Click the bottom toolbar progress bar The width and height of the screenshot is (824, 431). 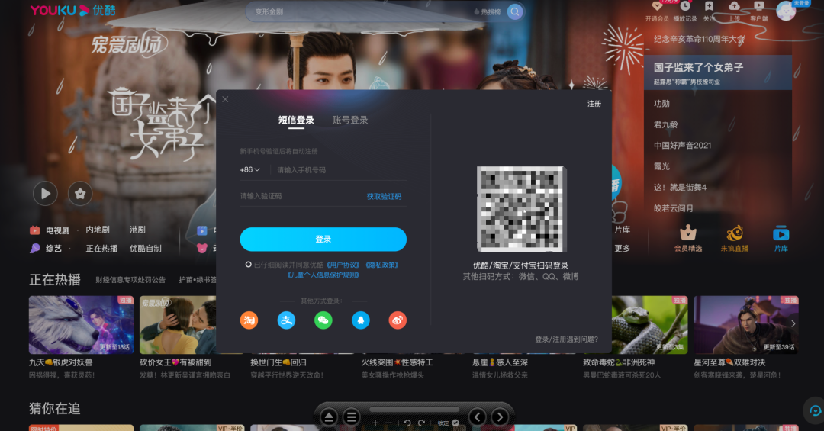[414, 409]
